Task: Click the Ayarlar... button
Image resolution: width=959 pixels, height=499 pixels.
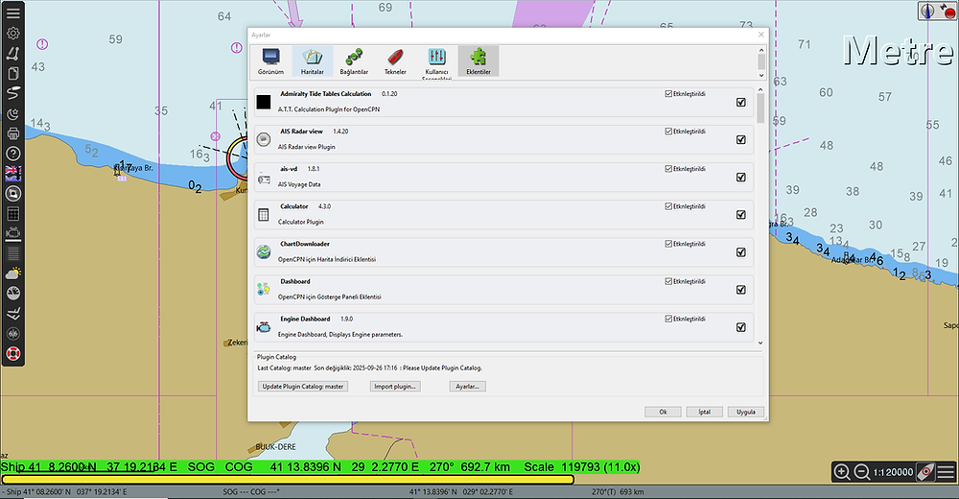Action: pyautogui.click(x=467, y=387)
